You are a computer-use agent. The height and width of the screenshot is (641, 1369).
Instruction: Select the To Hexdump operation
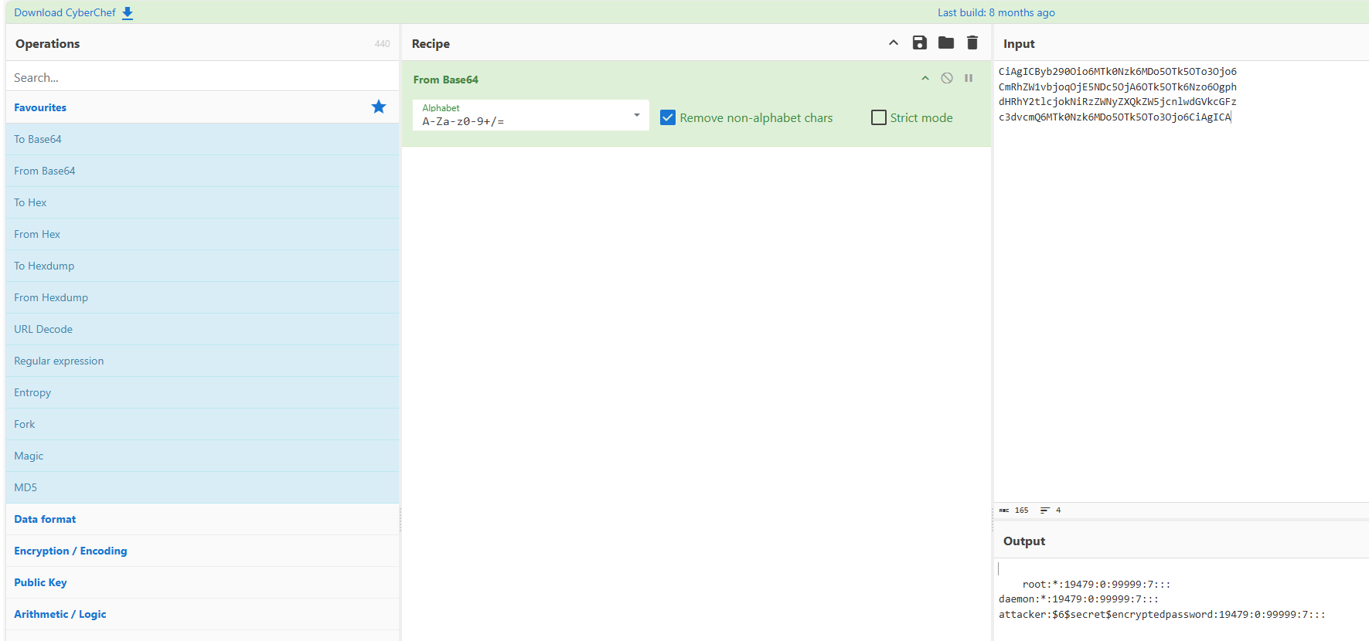tap(203, 266)
